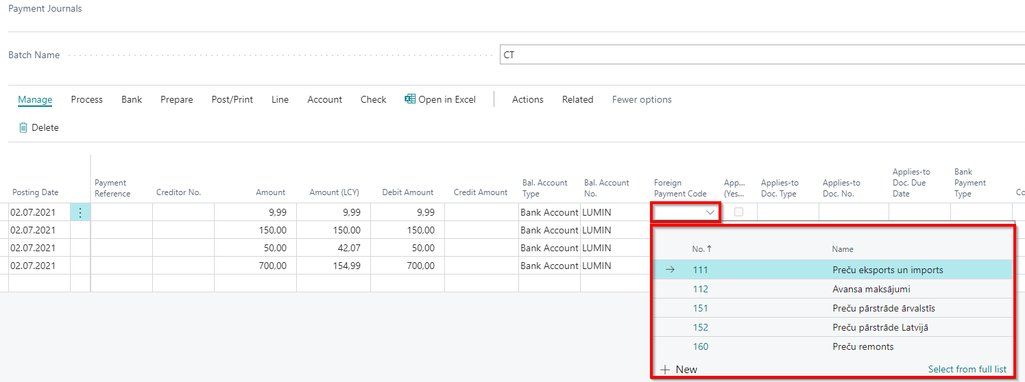
Task: Open the Related menu
Action: point(578,99)
